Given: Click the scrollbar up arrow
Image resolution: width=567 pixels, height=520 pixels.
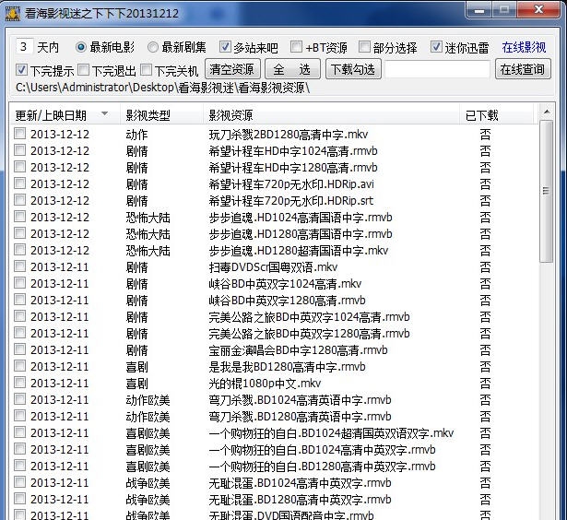Looking at the screenshot, I should [x=547, y=112].
